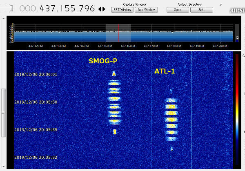
Task: Click the red tuning line in the spectrum
Action: pos(118,33)
